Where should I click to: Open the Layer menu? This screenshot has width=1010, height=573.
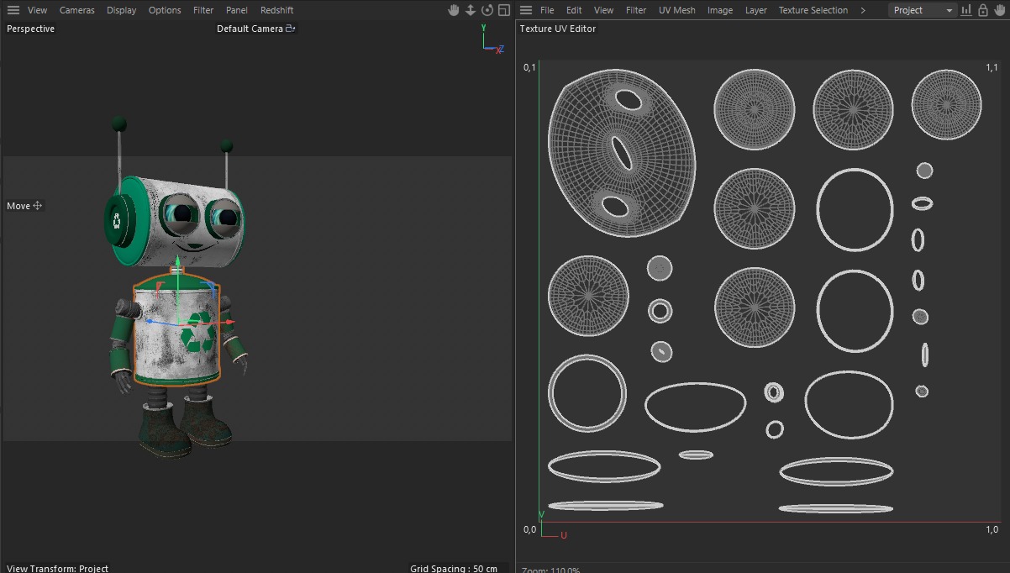click(756, 10)
